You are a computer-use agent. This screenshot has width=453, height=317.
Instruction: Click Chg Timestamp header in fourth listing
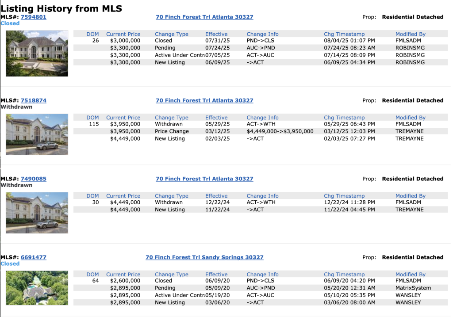[x=344, y=275]
